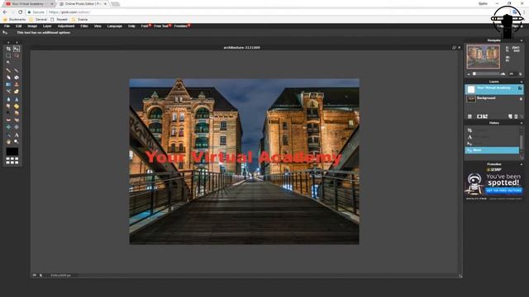Click the Navigator zoom percentage field
This screenshot has width=529, height=297.
512,73
